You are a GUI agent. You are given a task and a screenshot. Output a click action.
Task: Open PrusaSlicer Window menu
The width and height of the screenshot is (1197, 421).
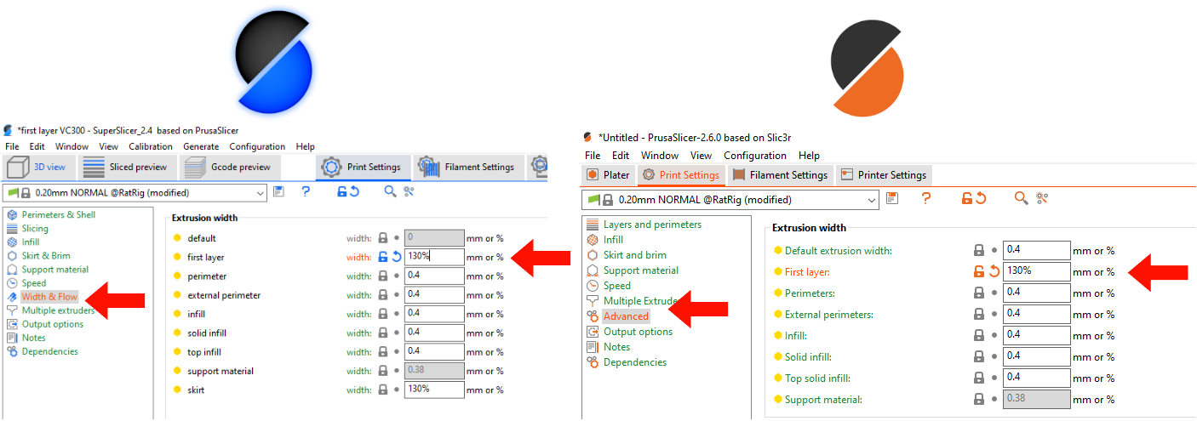660,156
